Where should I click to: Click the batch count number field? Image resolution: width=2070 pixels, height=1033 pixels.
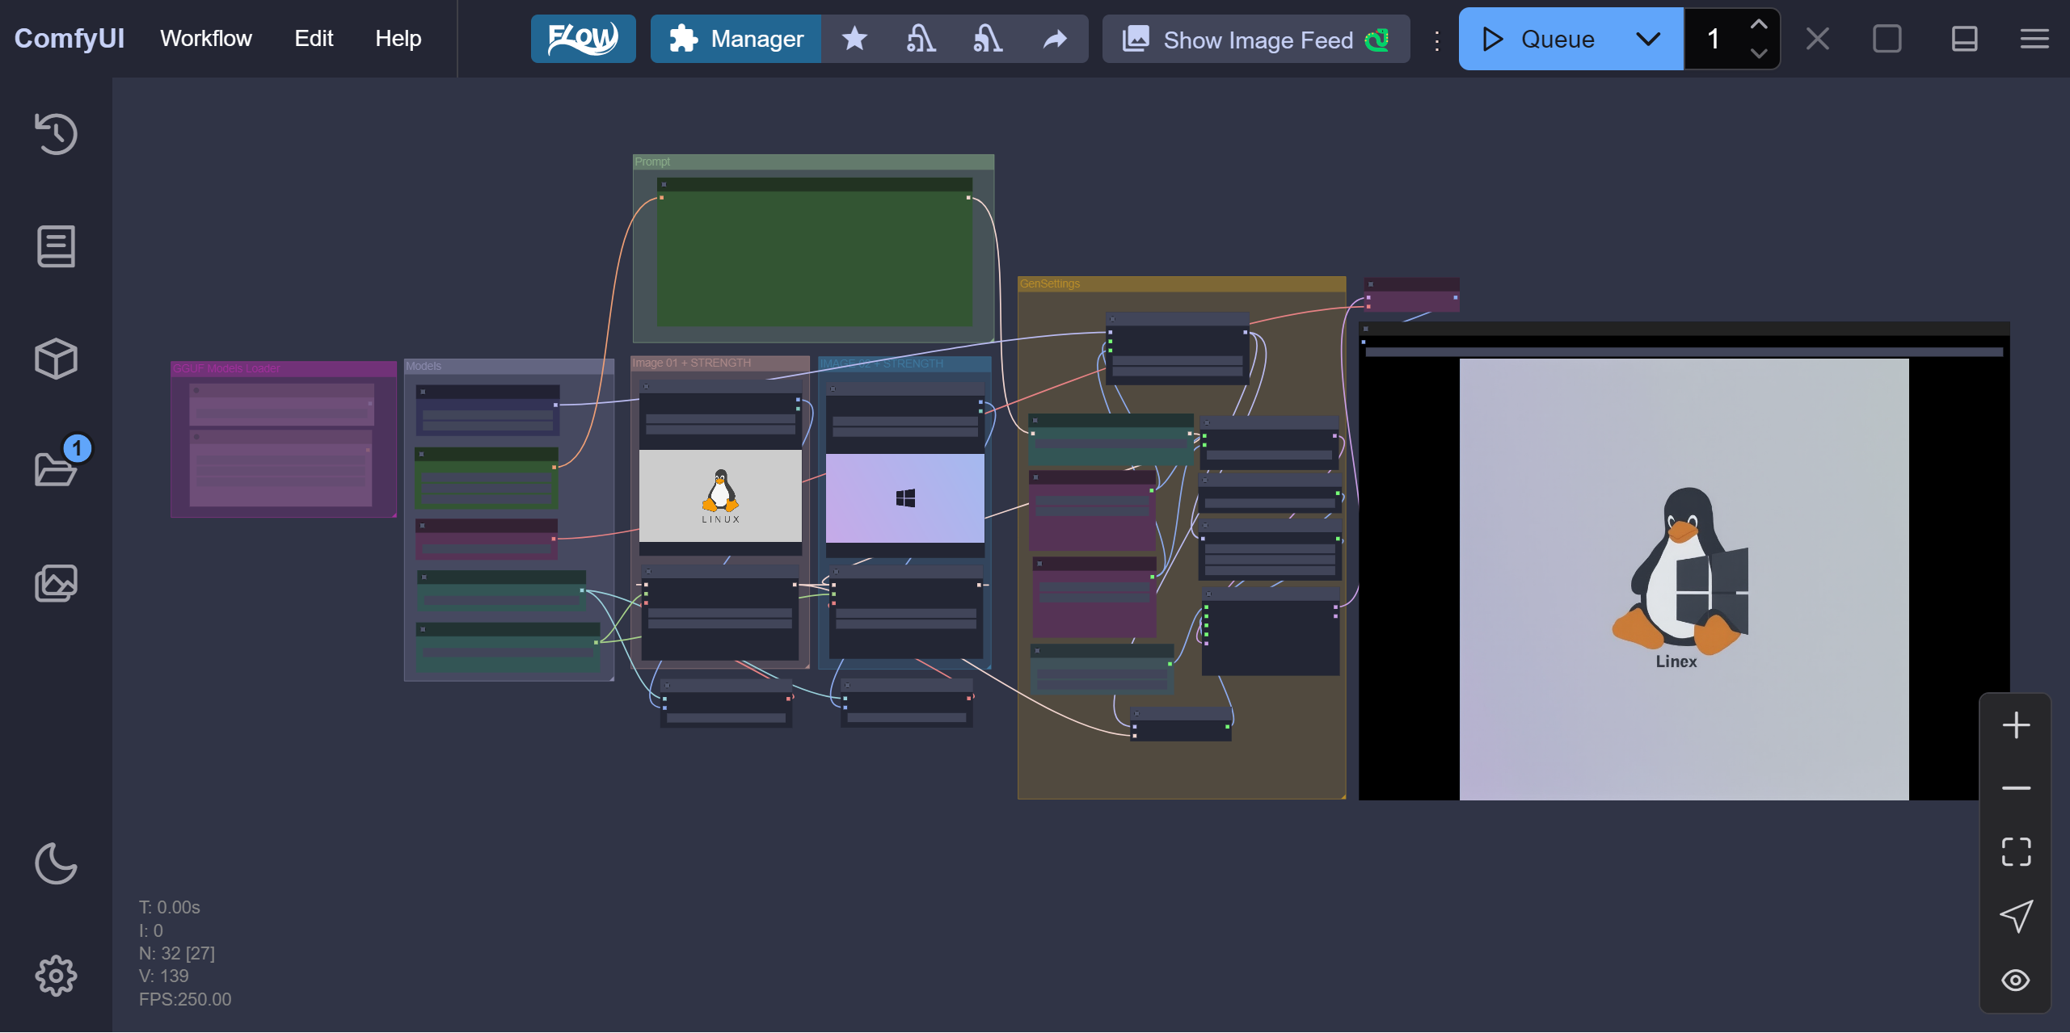click(x=1714, y=39)
